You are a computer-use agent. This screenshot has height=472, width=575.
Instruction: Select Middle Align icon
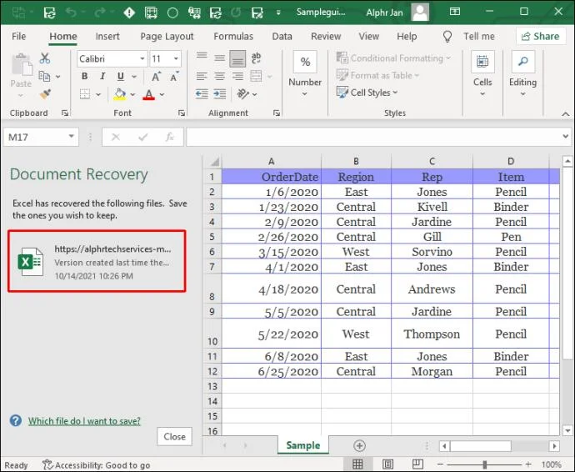pos(220,58)
